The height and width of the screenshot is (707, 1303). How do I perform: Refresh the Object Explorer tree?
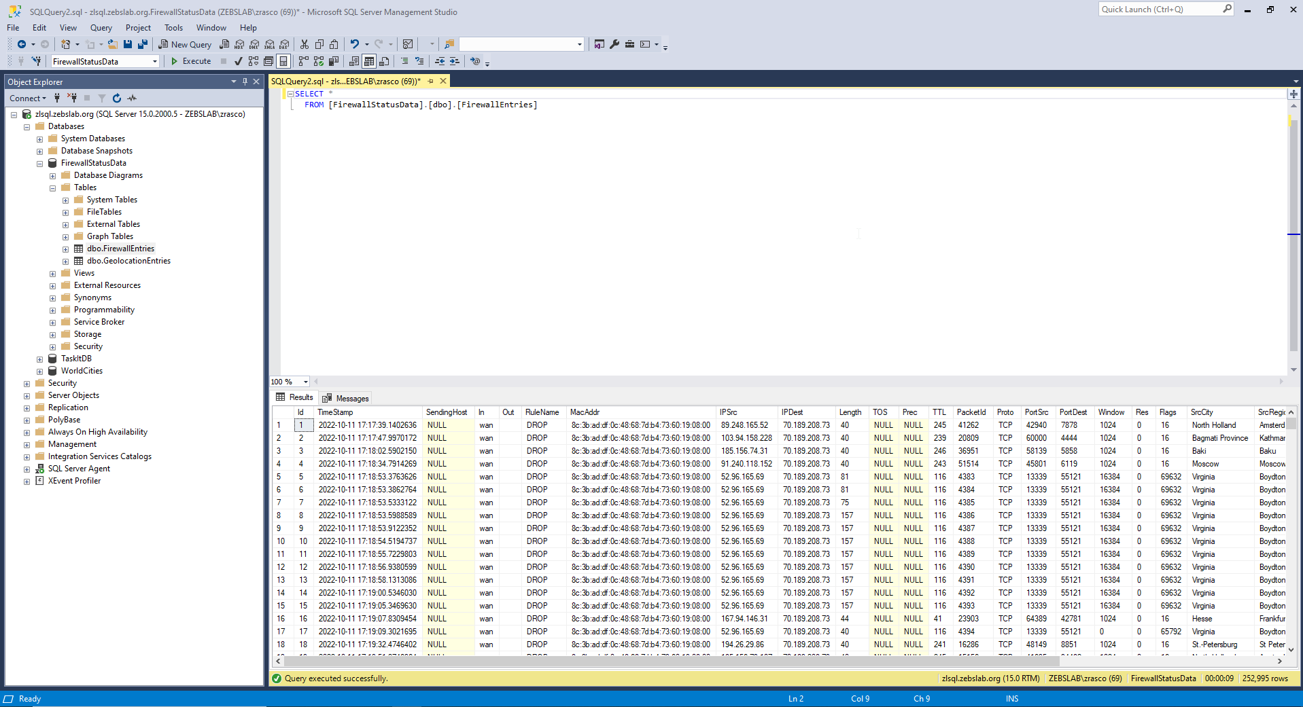coord(117,98)
